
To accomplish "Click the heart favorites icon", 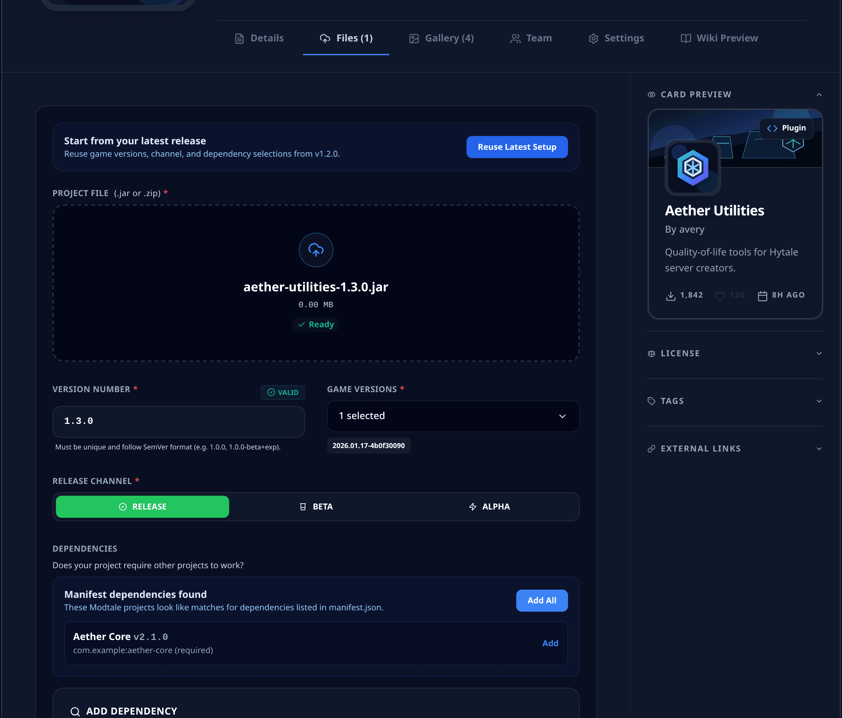I will click(720, 296).
